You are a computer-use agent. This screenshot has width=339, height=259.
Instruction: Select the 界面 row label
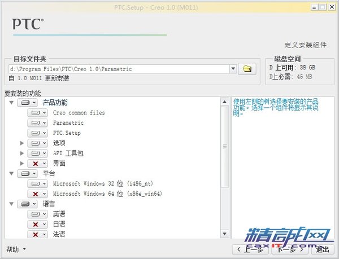pyautogui.click(x=59, y=164)
